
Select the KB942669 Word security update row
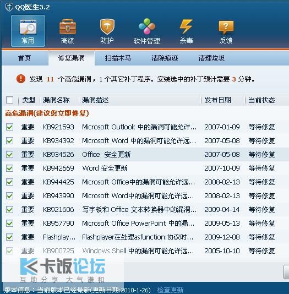[x=145, y=168]
